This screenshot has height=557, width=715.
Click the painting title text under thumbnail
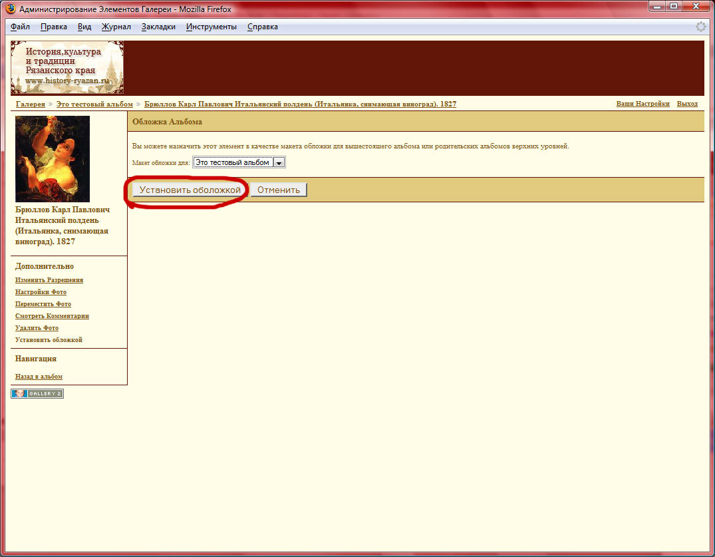[63, 226]
